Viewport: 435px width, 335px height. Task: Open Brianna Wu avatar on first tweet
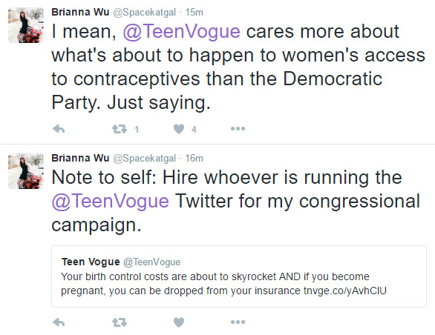point(26,25)
